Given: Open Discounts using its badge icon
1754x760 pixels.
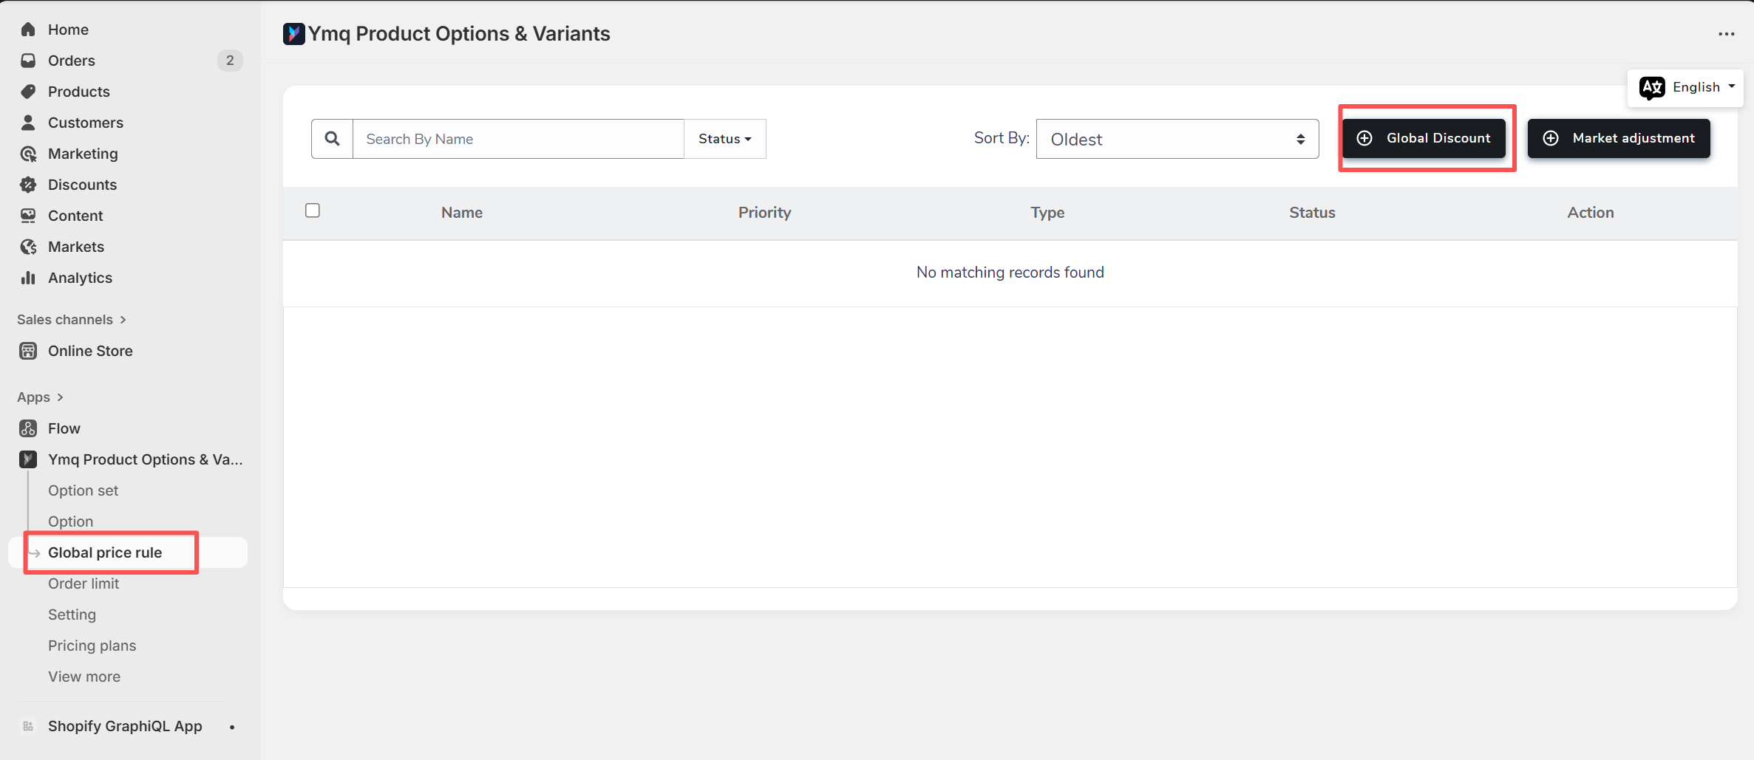Looking at the screenshot, I should [x=28, y=185].
